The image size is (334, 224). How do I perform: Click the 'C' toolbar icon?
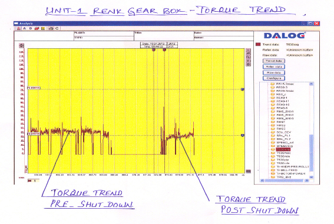pyautogui.click(x=57, y=28)
